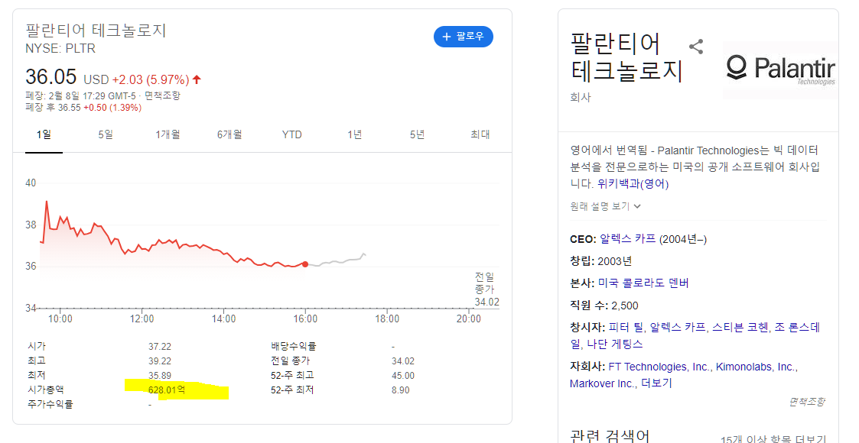Click the share icon beside company name
The width and height of the screenshot is (859, 443).
pos(696,47)
